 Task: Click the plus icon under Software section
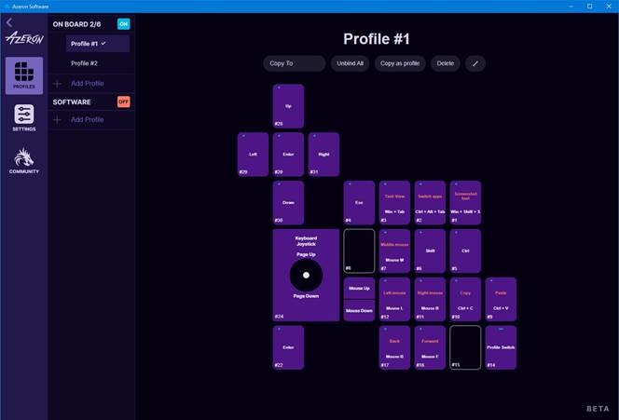[58, 120]
